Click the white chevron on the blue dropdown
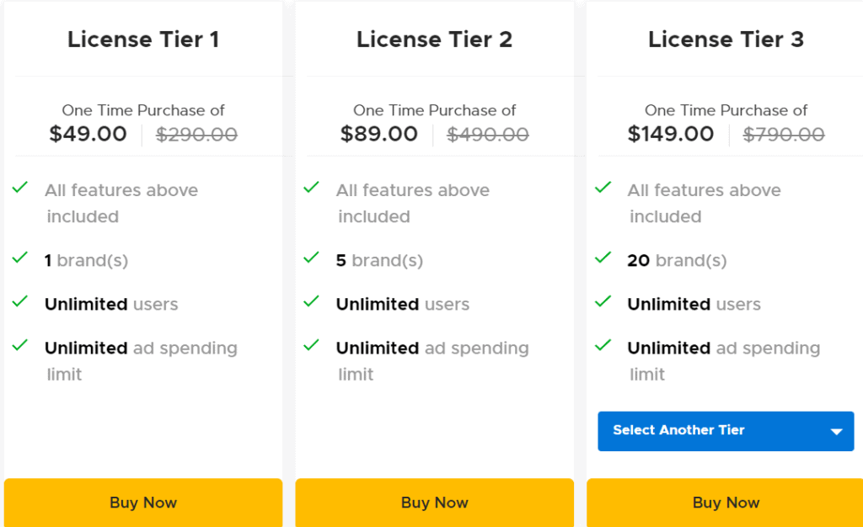The width and height of the screenshot is (863, 527). (837, 430)
